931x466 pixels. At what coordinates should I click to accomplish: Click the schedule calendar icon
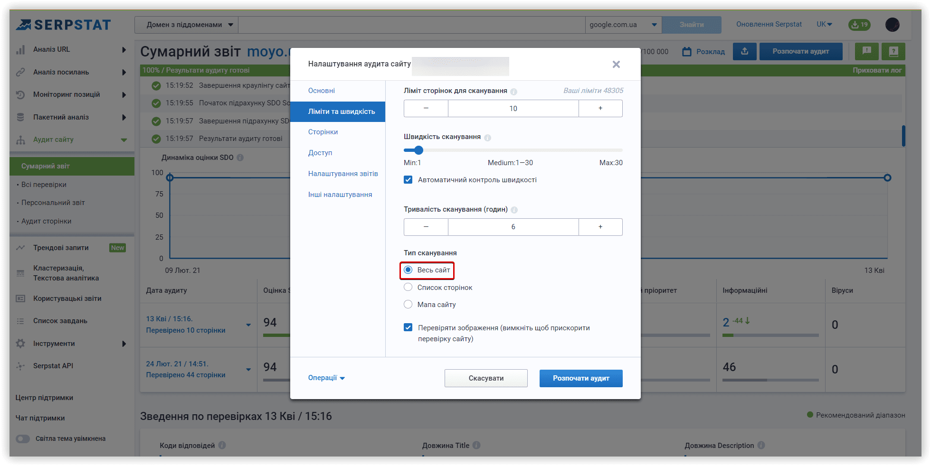coord(687,51)
